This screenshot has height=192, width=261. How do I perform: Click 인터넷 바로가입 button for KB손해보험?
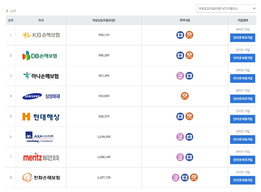[x=242, y=38]
